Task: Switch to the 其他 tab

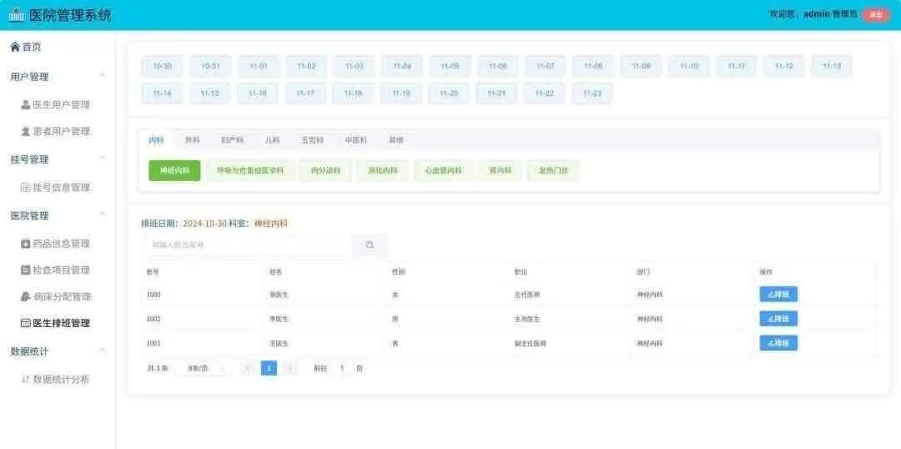Action: click(x=396, y=140)
